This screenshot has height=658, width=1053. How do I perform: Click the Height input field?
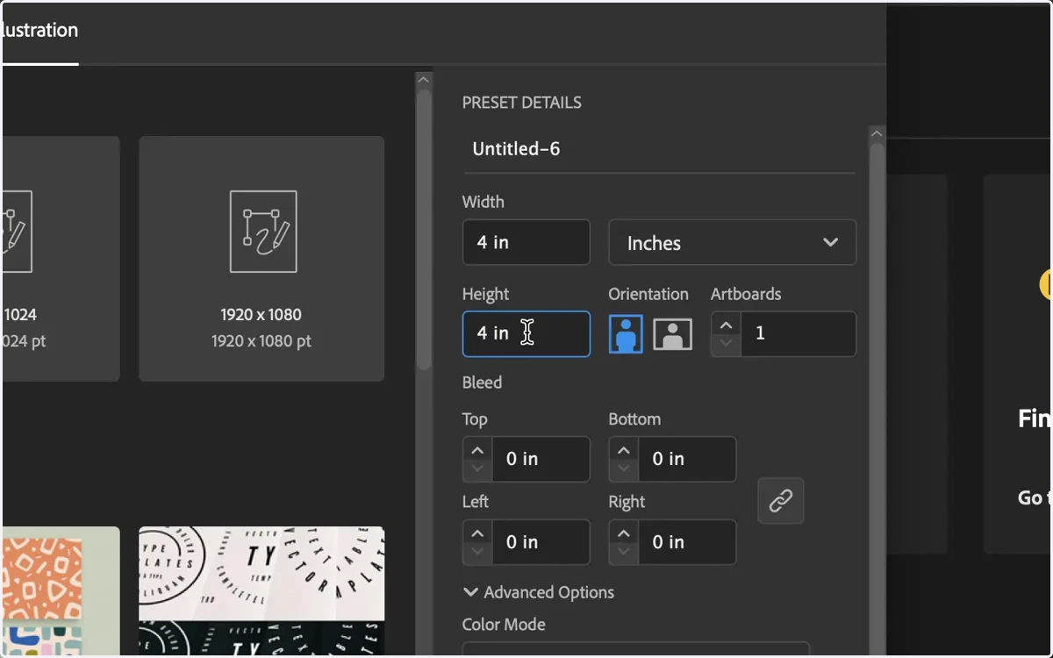(526, 334)
